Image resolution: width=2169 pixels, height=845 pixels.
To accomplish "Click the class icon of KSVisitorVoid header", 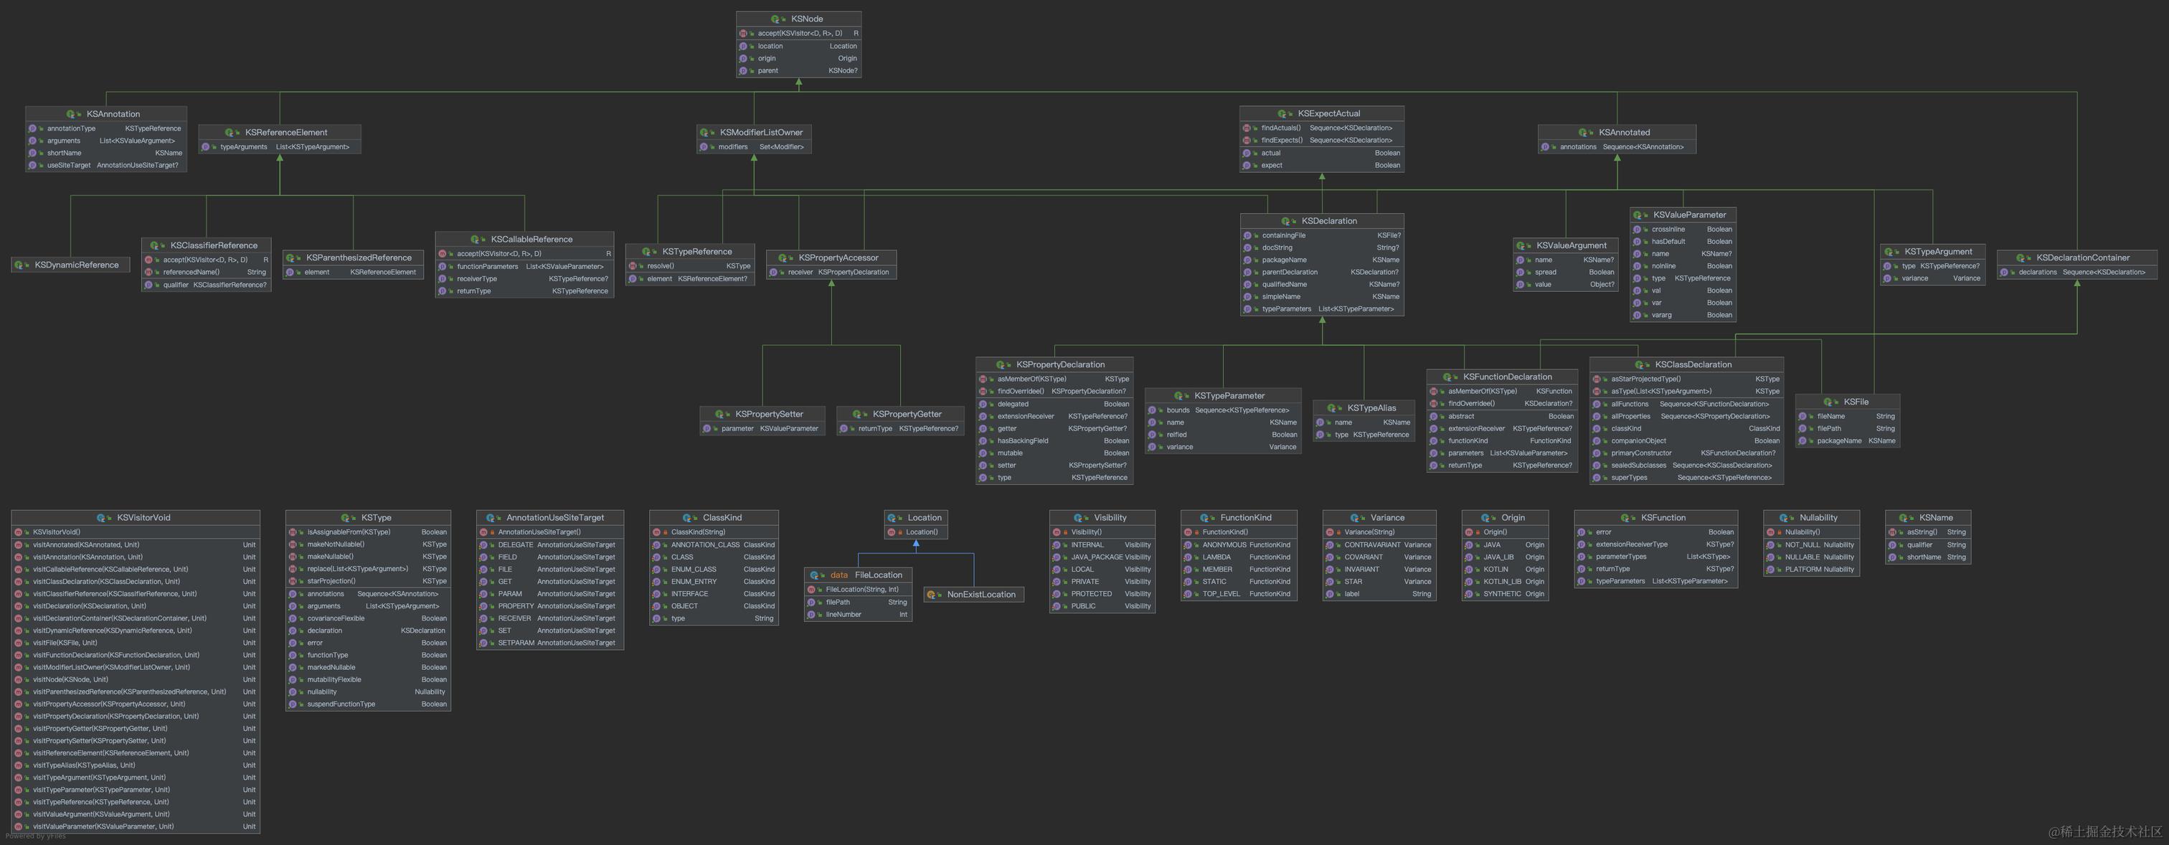I will coord(102,518).
